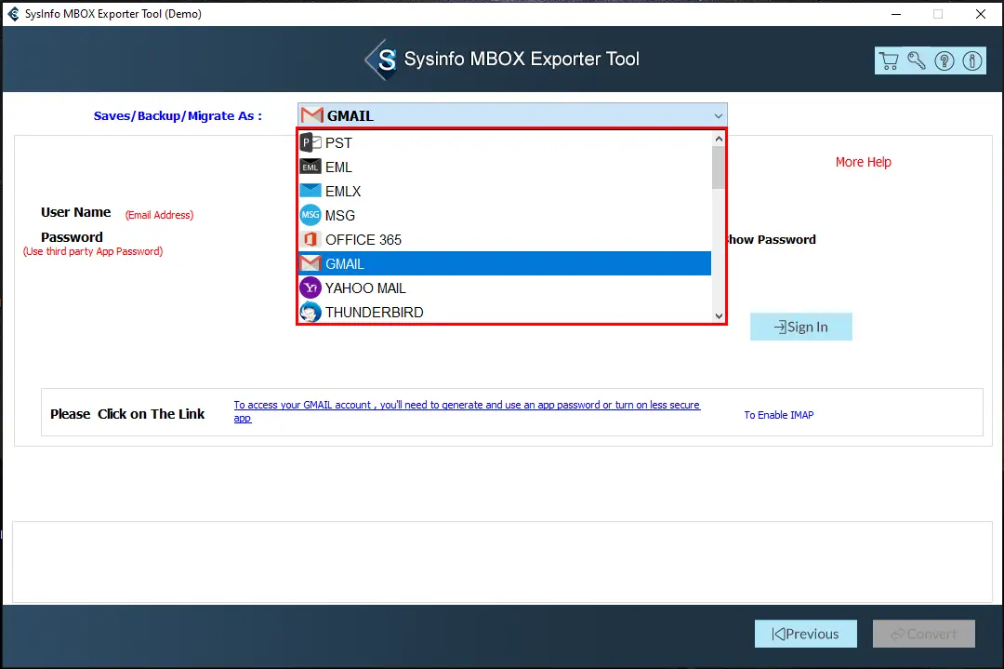The image size is (1004, 669).
Task: Click the Previous button
Action: (x=805, y=634)
